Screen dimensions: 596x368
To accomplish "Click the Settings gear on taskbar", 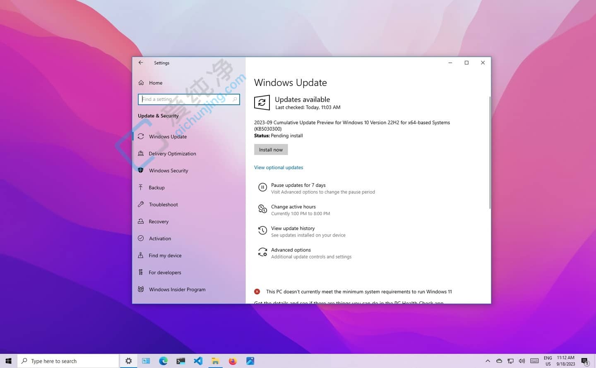I will (128, 361).
